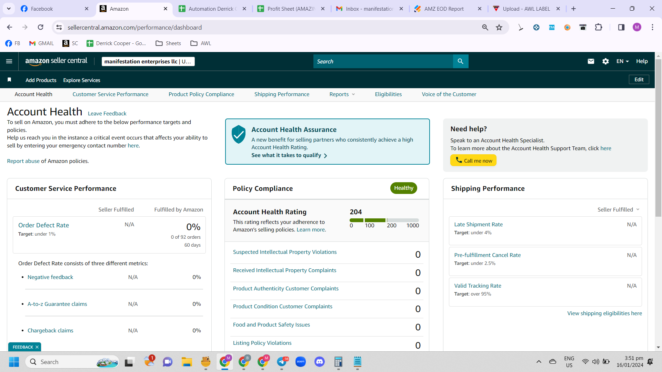Image resolution: width=662 pixels, height=372 pixels.
Task: Show hidden system tray icons chevron
Action: [x=539, y=362]
